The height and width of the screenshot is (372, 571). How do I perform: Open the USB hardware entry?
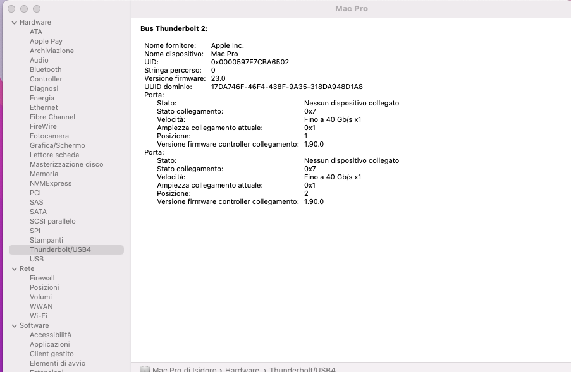pos(37,259)
